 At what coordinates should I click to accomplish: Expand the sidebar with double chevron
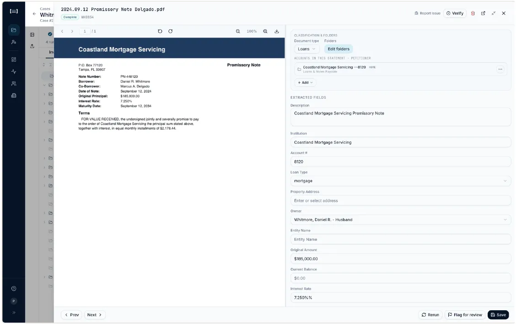tap(13, 313)
